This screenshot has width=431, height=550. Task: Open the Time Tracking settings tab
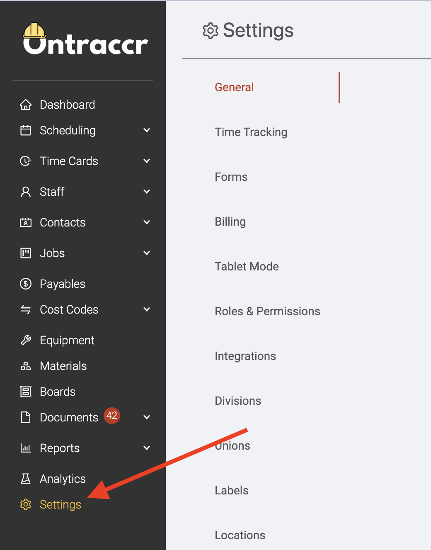click(x=251, y=132)
